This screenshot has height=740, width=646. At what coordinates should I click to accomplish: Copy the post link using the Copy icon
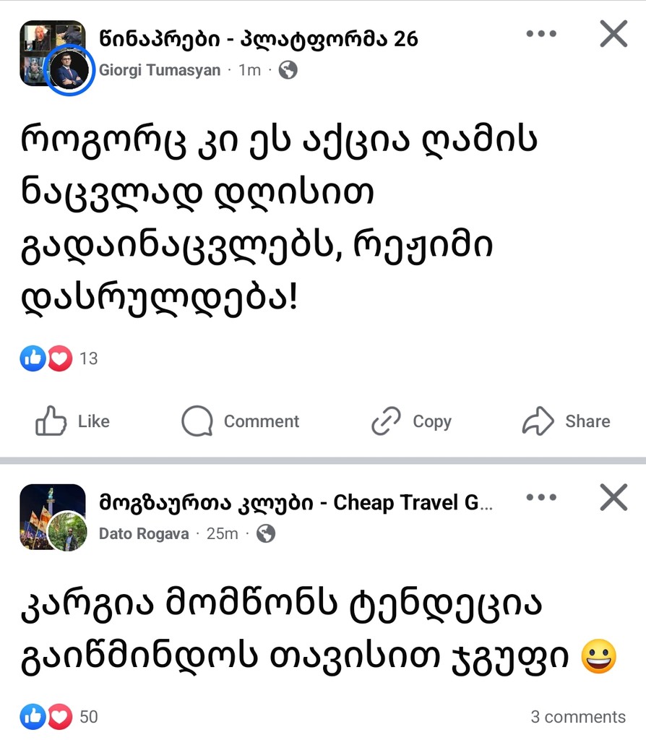[x=411, y=421]
